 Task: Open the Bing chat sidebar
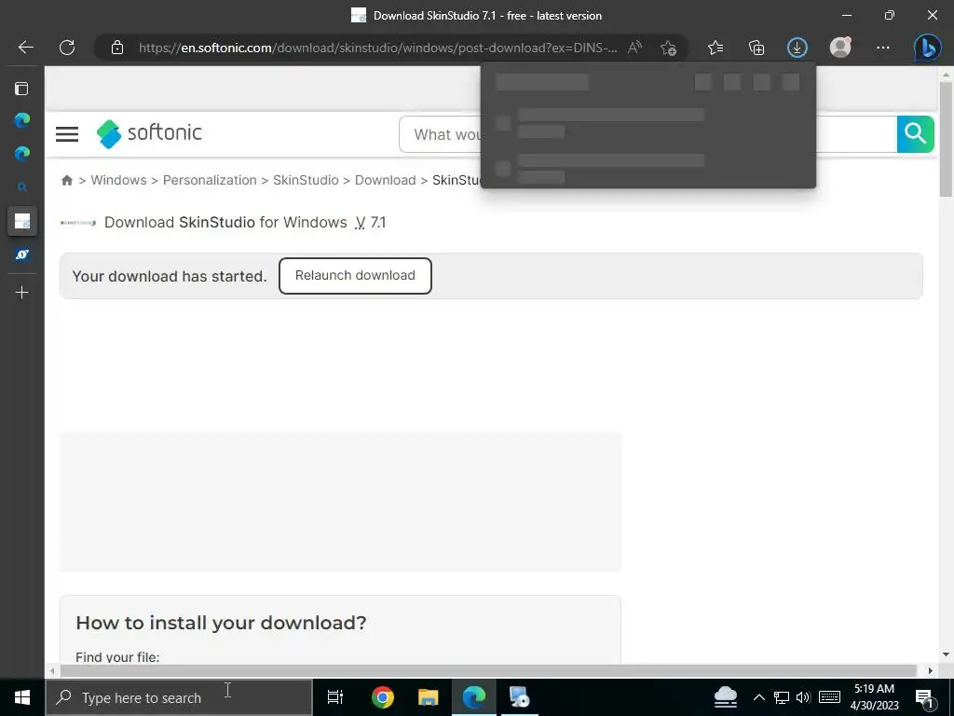click(927, 48)
